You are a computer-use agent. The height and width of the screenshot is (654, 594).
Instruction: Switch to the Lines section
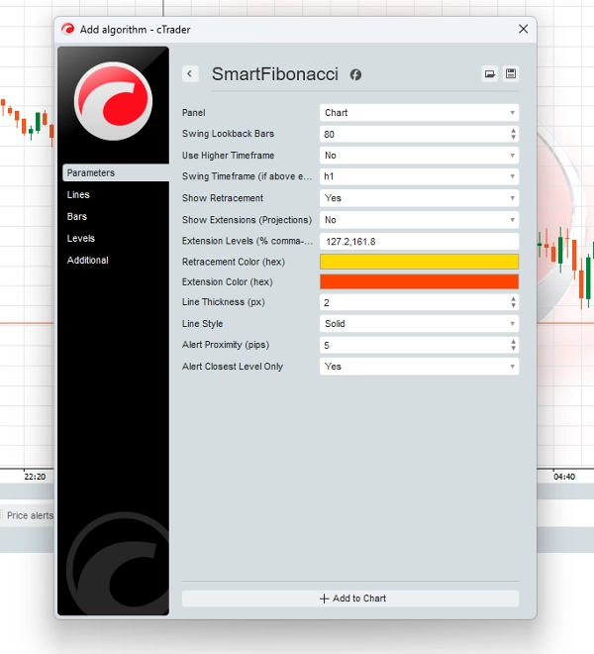(x=78, y=195)
